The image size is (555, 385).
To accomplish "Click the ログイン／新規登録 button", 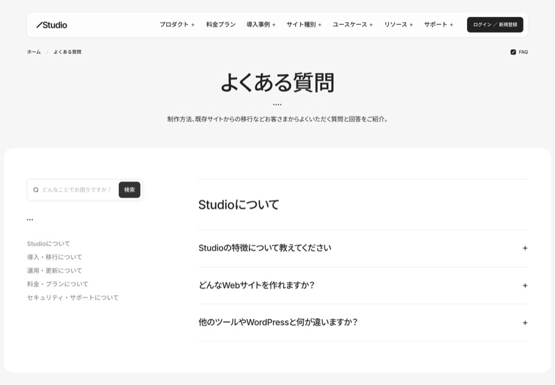I will pos(495,25).
